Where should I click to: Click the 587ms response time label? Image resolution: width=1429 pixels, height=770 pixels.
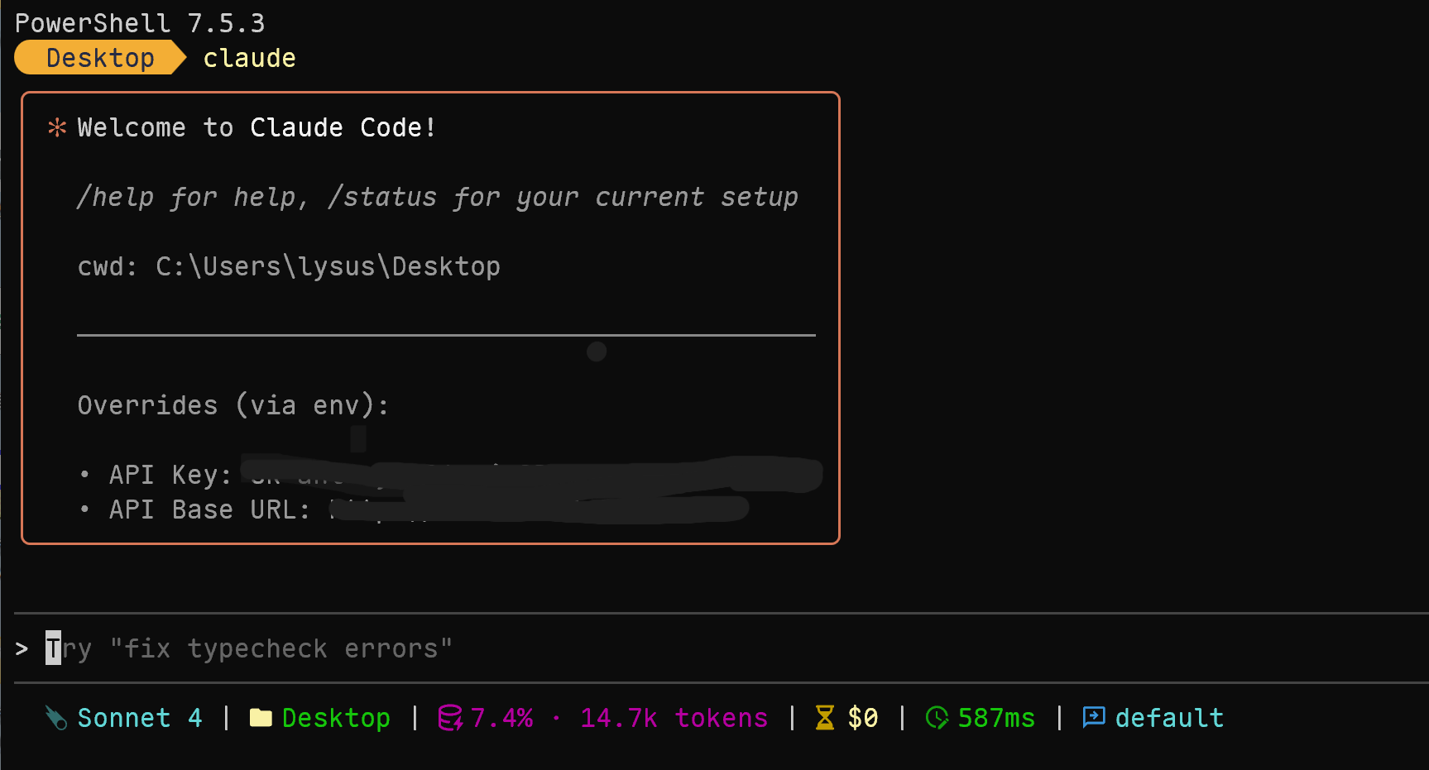(996, 718)
